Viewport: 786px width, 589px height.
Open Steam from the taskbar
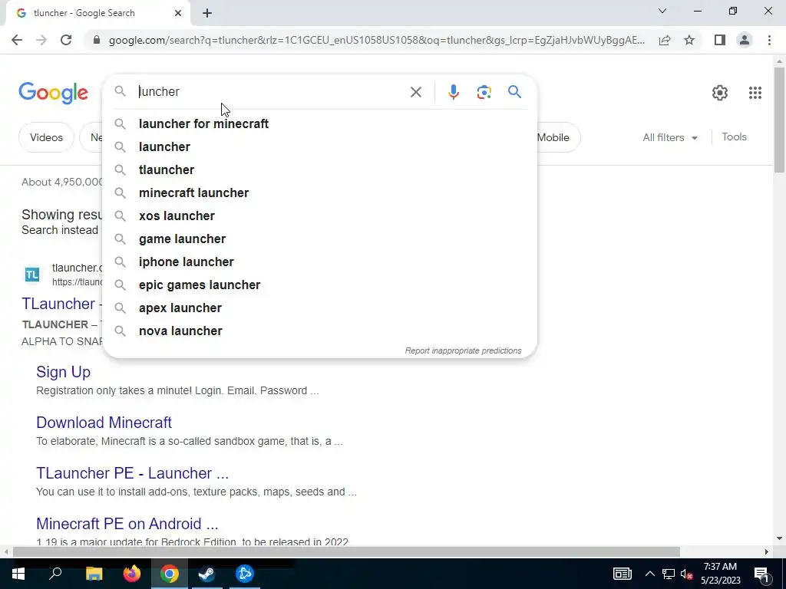(x=206, y=574)
